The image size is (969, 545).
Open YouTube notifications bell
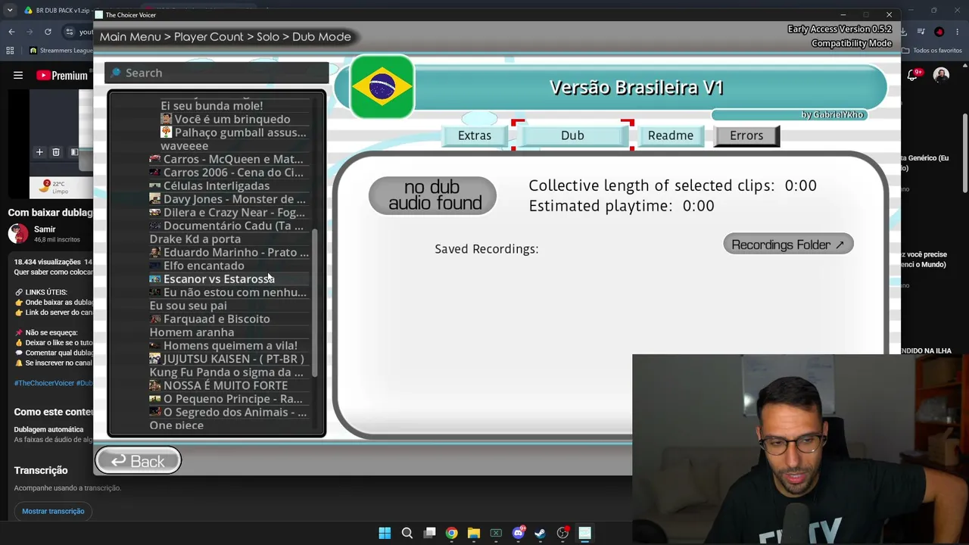914,75
